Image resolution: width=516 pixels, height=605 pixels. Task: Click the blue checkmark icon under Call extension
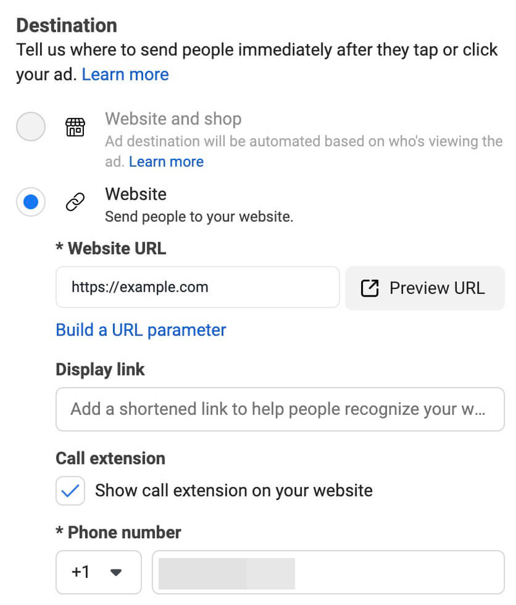(x=70, y=491)
